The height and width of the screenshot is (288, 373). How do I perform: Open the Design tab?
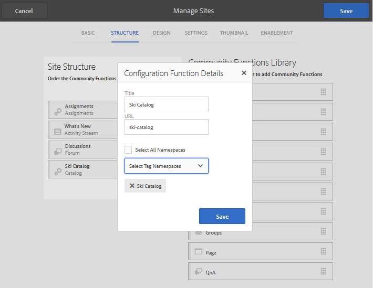162,33
